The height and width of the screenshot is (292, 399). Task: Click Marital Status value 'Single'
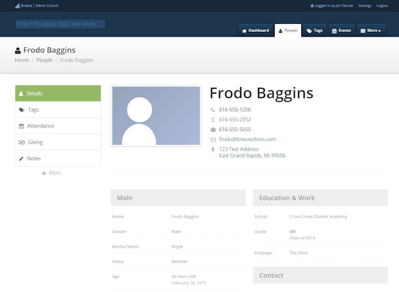pyautogui.click(x=177, y=247)
